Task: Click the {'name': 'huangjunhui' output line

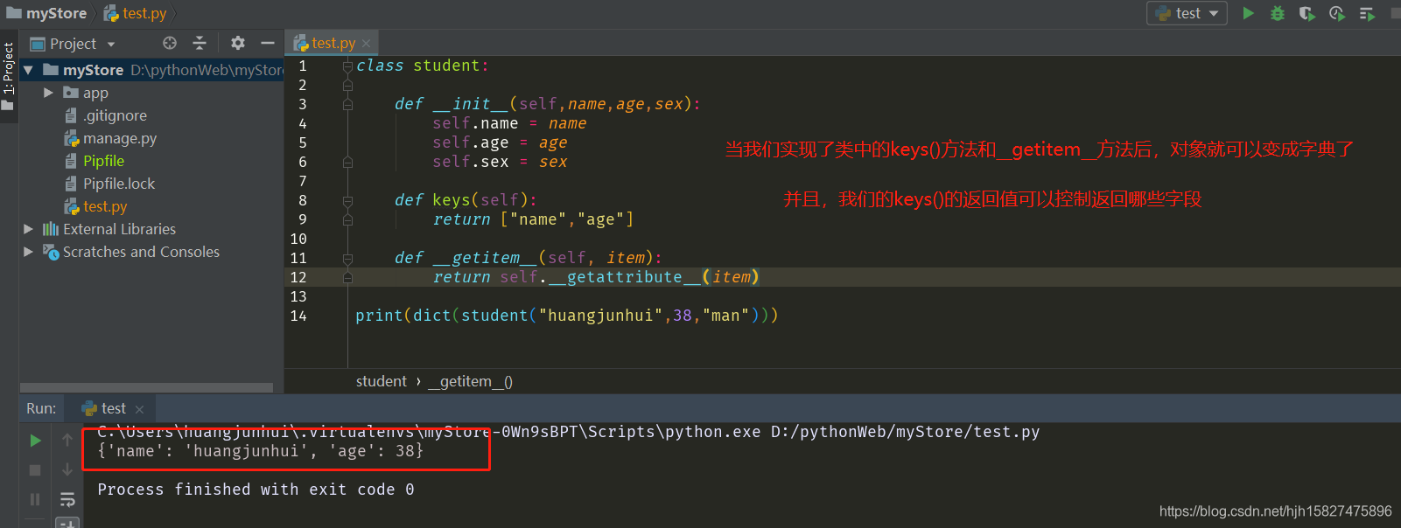Action: 261,451
